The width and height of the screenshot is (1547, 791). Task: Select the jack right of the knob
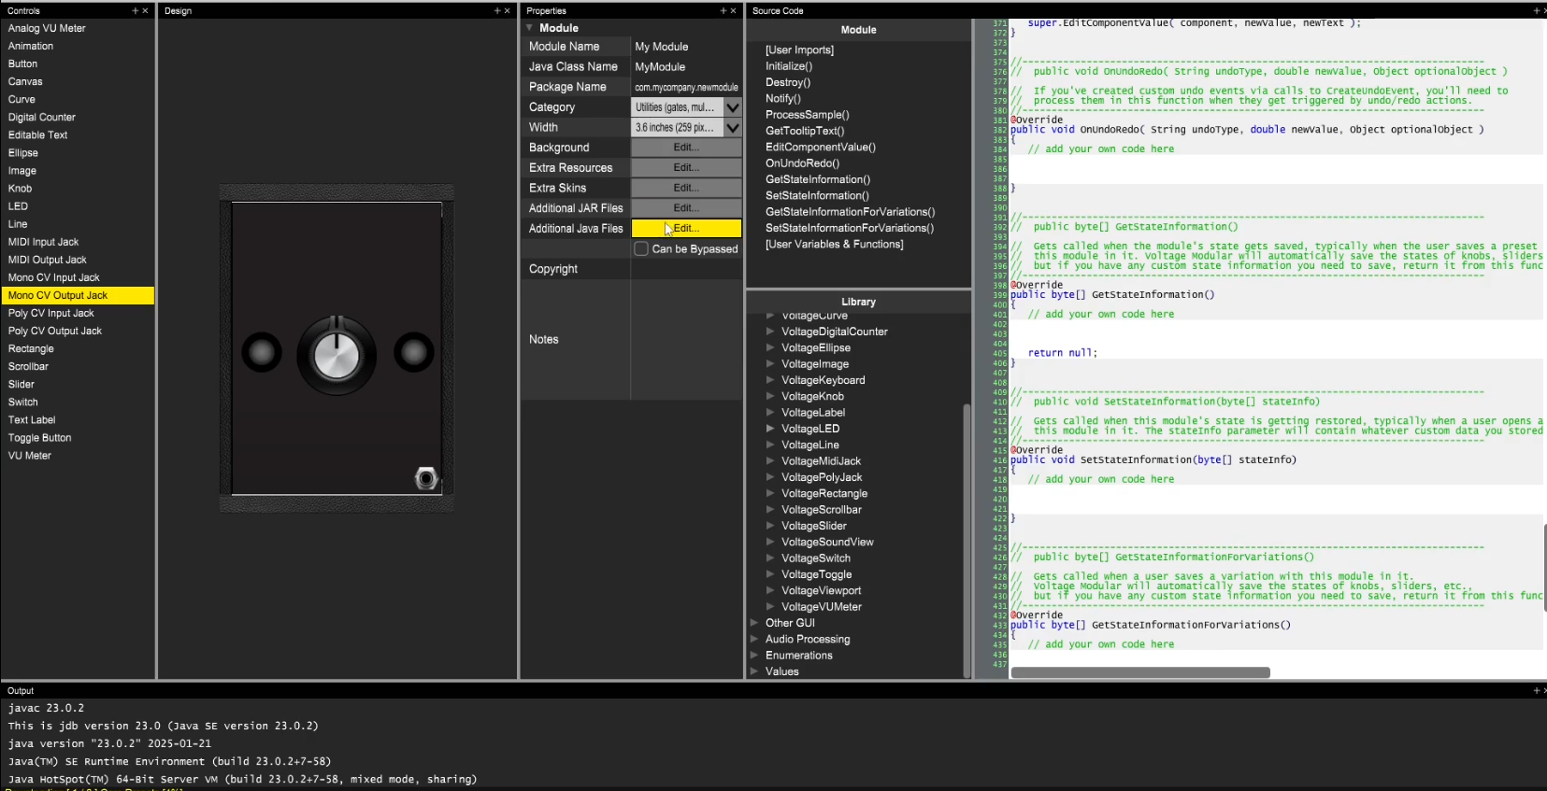413,352
